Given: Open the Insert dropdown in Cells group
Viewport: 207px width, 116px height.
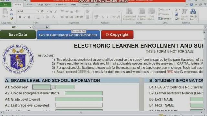Looking at the screenshot, I should [164, 10].
